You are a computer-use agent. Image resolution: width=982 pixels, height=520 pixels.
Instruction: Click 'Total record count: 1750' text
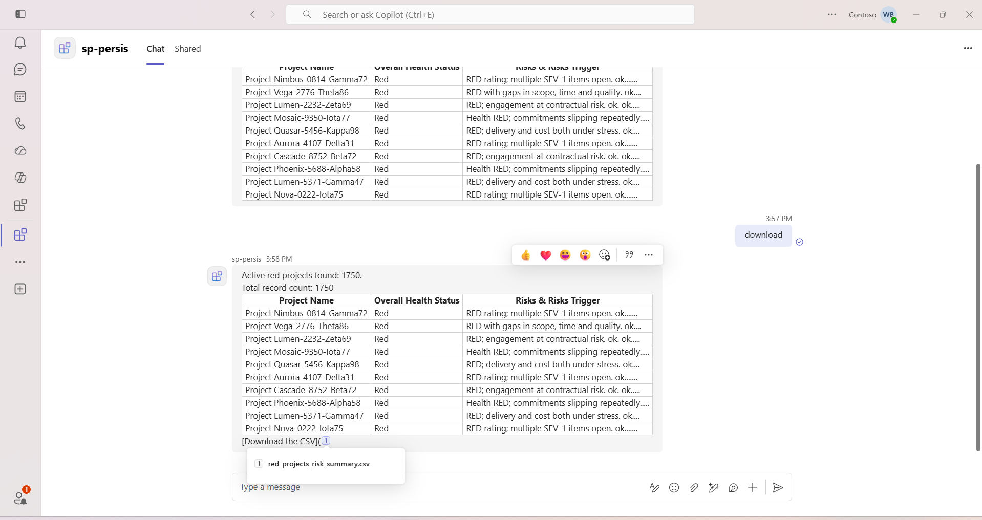pos(287,288)
